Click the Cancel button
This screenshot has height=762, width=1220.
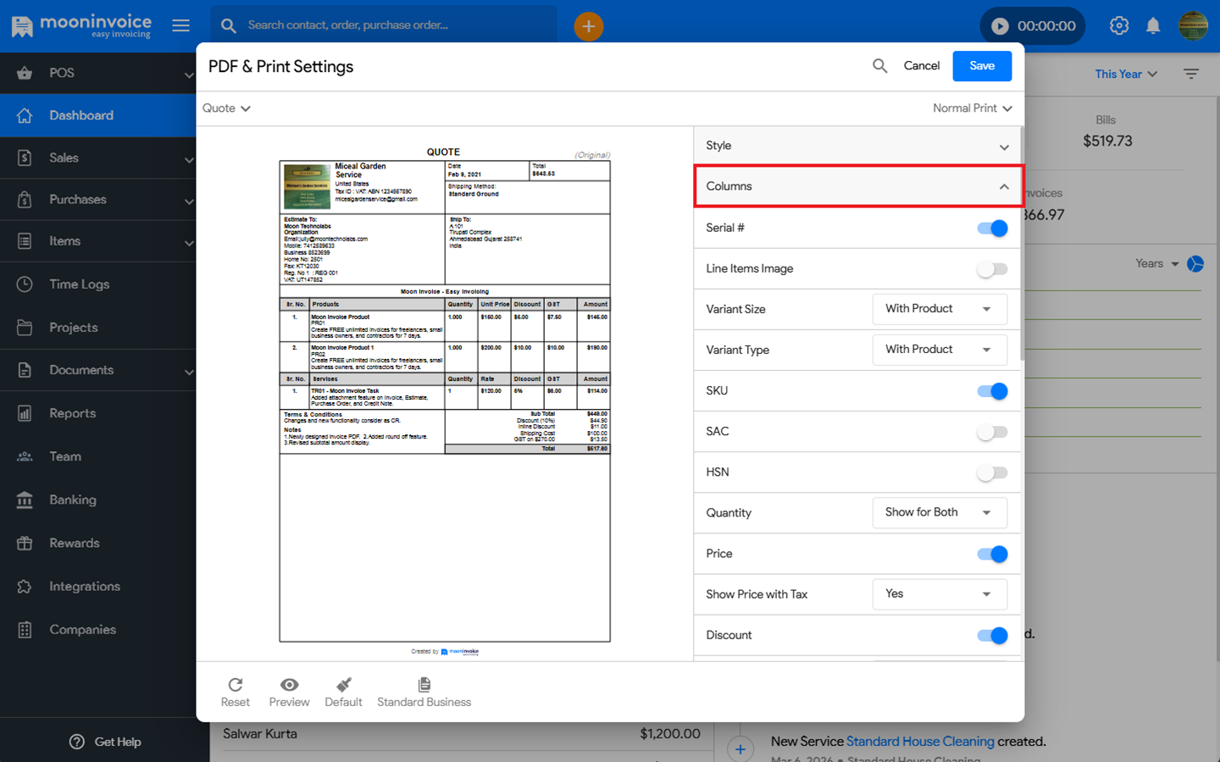click(x=921, y=66)
